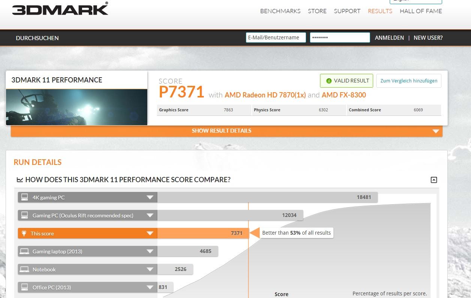Click the orange 7371 score bar
The image size is (471, 298).
point(203,233)
